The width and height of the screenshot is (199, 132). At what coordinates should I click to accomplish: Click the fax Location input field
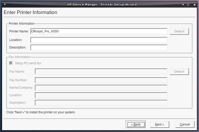point(101,95)
